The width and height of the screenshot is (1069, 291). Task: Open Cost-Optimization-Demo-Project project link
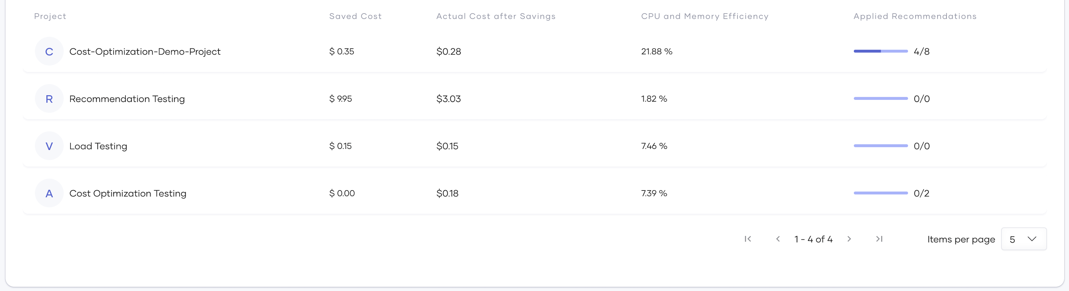[x=145, y=51]
